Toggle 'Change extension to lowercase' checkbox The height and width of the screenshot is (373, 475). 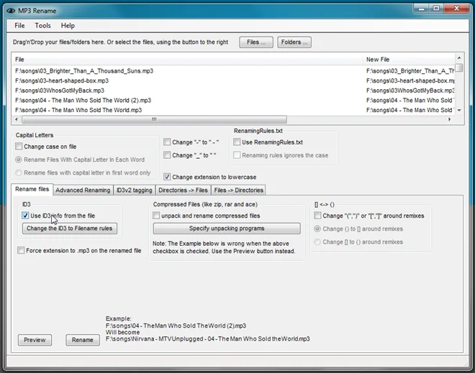tap(167, 177)
